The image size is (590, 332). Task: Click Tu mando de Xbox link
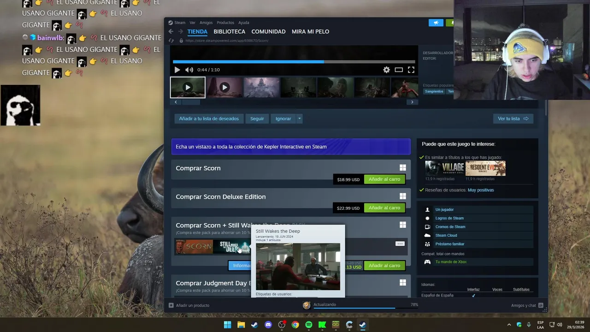click(451, 262)
